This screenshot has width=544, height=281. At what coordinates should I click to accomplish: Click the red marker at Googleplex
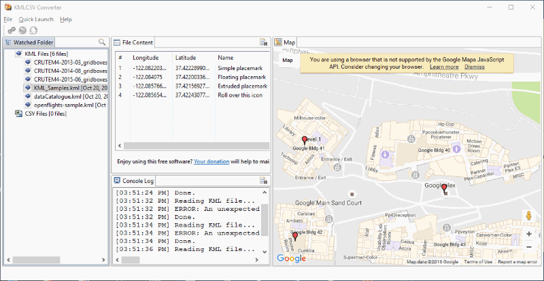(x=445, y=188)
